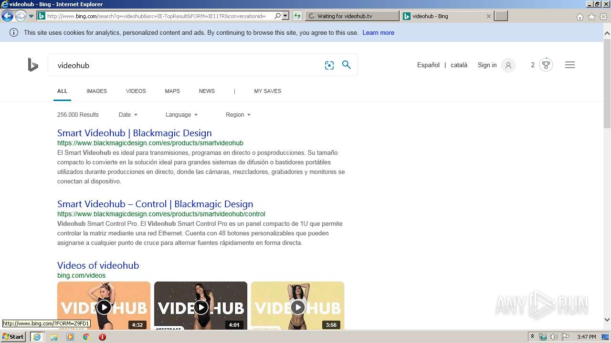
Task: Open visual search camera icon
Action: coord(329,65)
